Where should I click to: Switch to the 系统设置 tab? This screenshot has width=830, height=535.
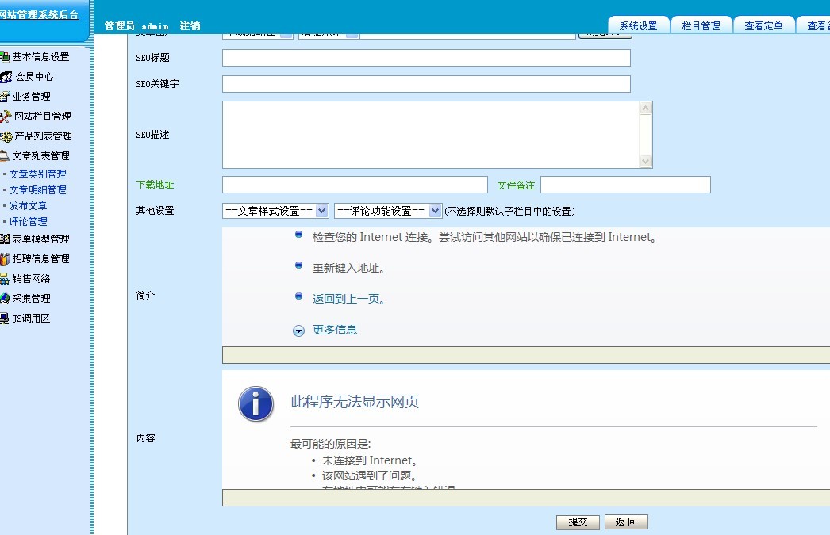638,25
